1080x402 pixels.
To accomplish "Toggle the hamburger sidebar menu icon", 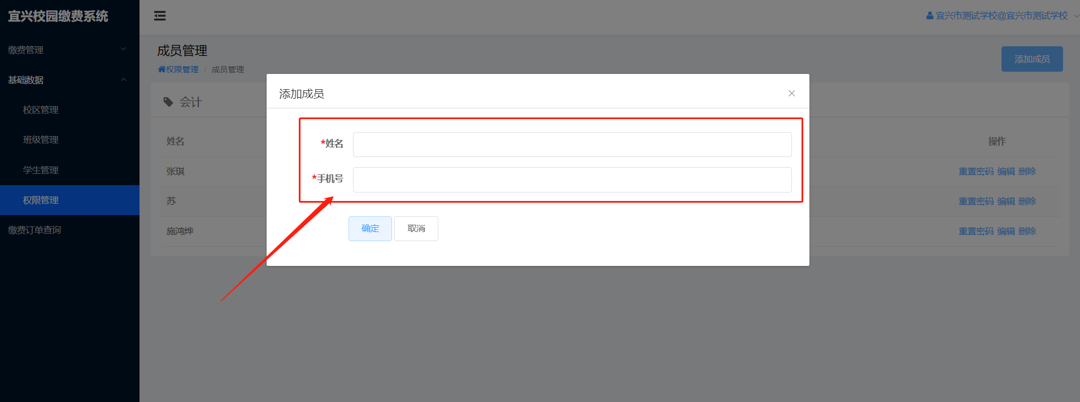I will (x=160, y=16).
